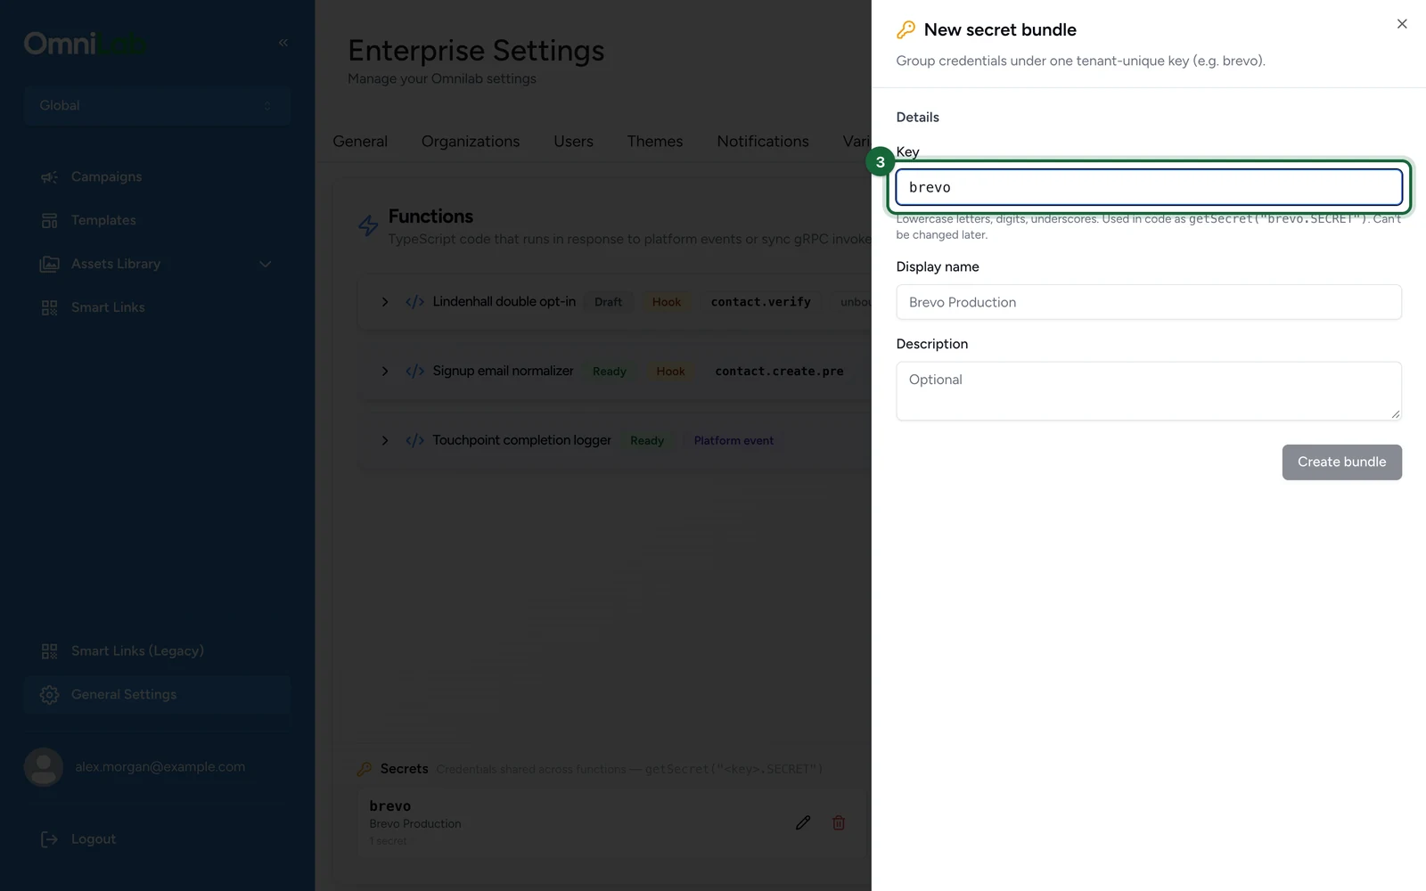The width and height of the screenshot is (1426, 891).
Task: Open the General Settings gear icon
Action: coord(49,695)
